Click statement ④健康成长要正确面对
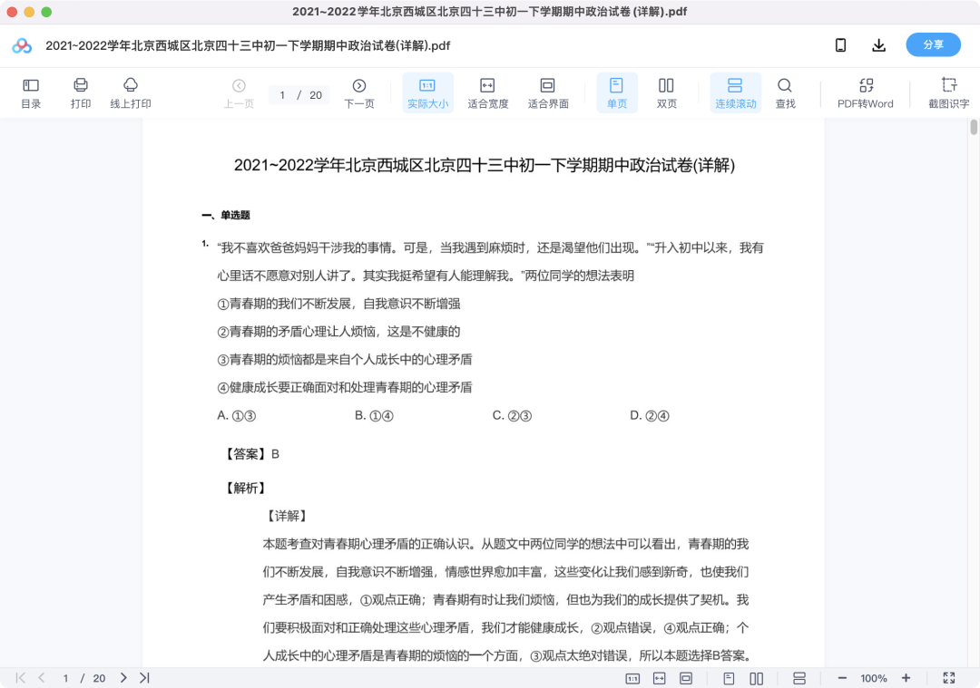Image resolution: width=980 pixels, height=688 pixels. point(345,388)
